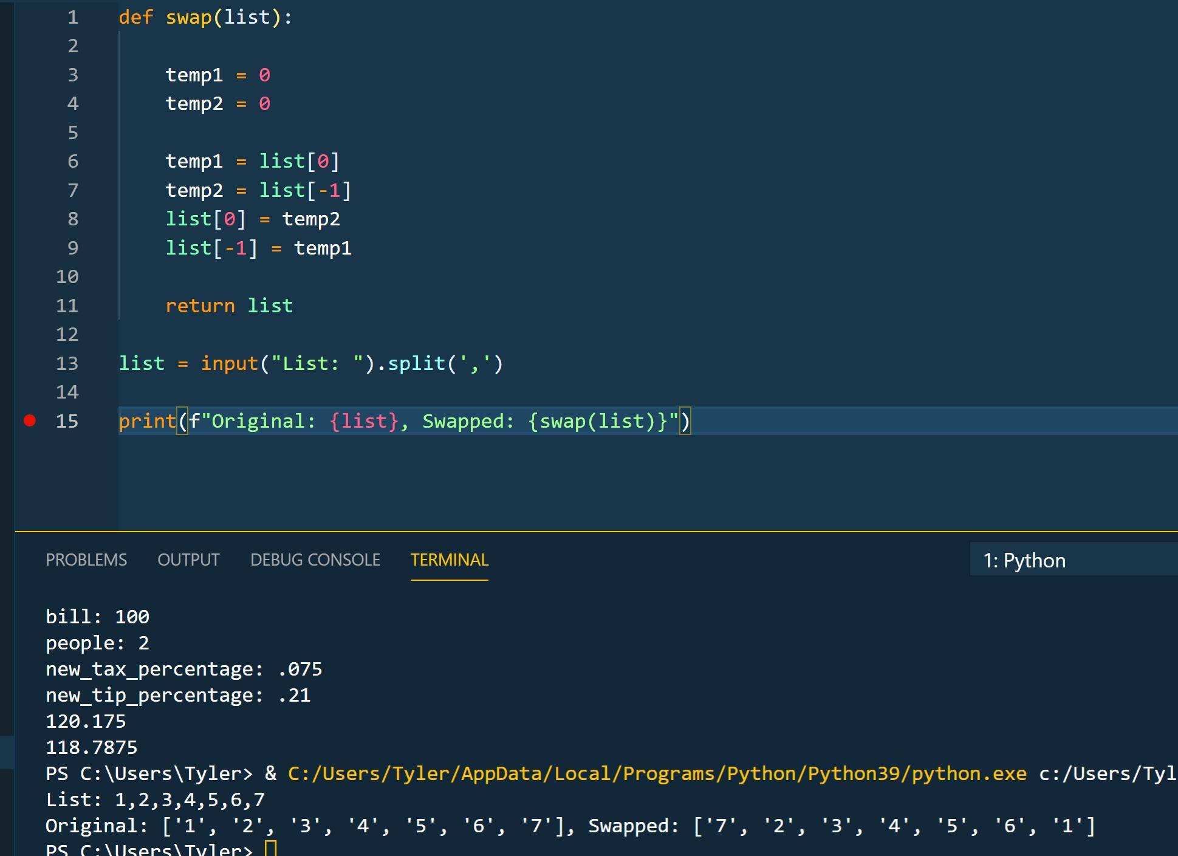Click the input call on line 13

point(229,363)
